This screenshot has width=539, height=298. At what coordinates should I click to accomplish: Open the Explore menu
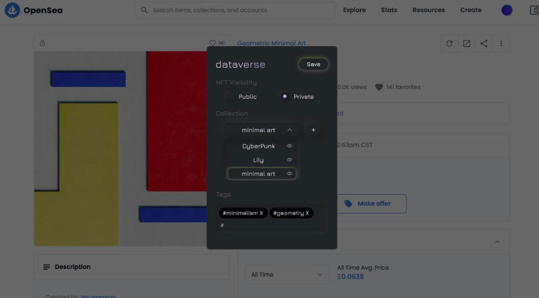pyautogui.click(x=354, y=10)
